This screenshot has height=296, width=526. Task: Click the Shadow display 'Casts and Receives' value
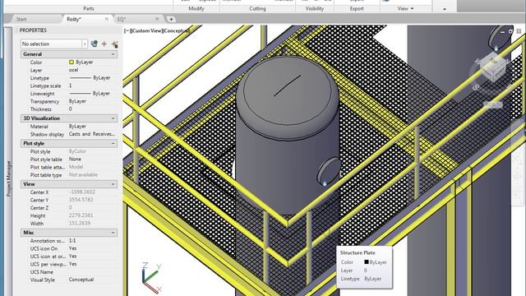(x=91, y=134)
